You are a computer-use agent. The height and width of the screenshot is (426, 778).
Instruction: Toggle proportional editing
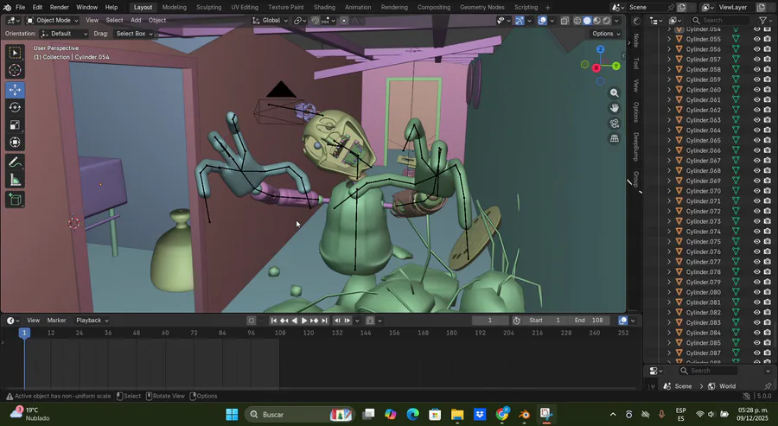point(344,21)
